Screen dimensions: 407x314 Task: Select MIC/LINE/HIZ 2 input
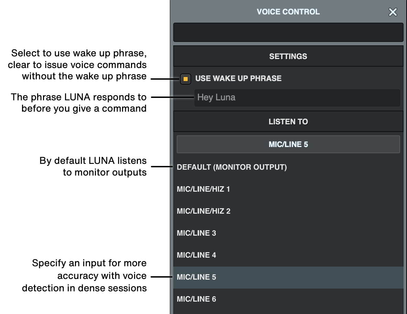point(203,211)
